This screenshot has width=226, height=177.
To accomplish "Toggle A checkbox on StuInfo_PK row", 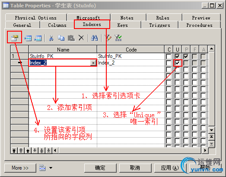I will coord(204,56).
